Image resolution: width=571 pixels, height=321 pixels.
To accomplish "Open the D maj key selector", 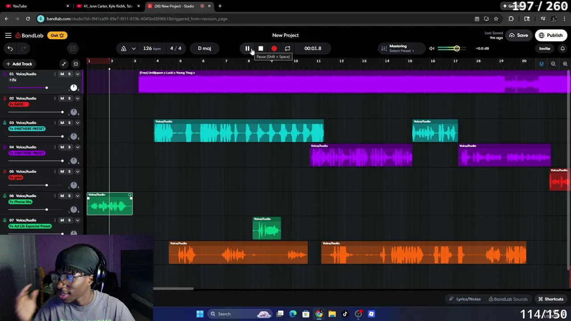I will [x=205, y=48].
